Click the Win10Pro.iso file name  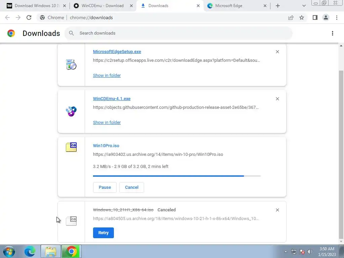(x=106, y=146)
